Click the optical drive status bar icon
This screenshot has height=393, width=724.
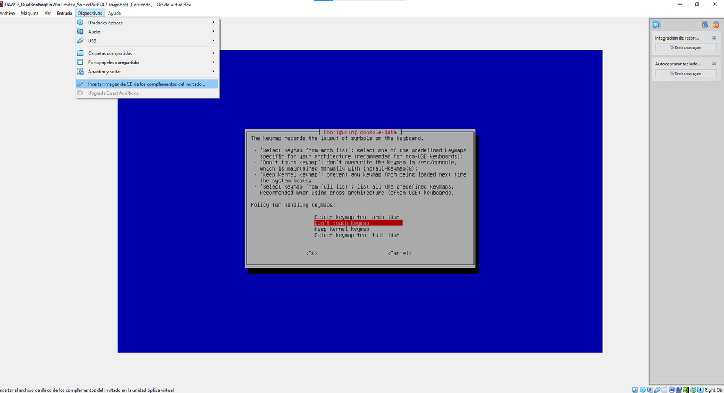[643, 390]
